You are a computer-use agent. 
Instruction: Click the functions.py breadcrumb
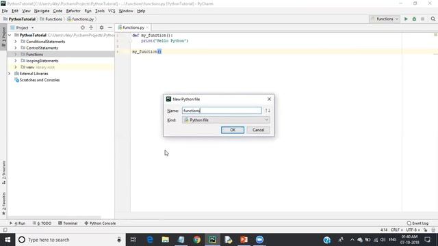point(80,19)
